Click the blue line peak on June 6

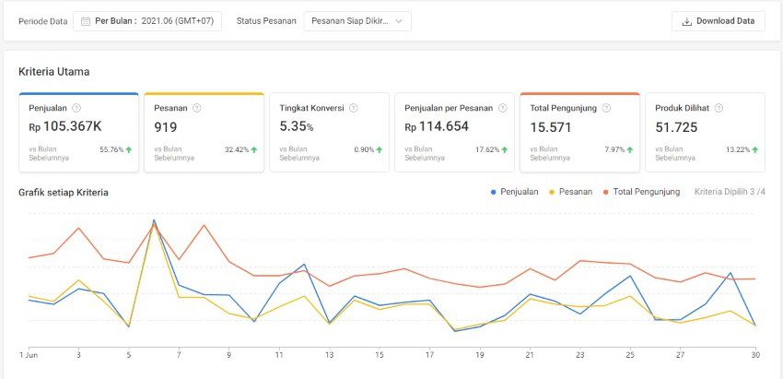tap(154, 220)
